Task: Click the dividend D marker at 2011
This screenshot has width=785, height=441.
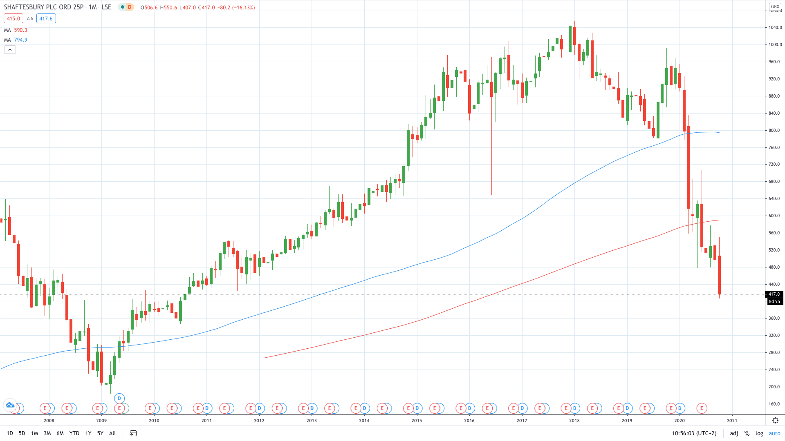Action: (207, 408)
